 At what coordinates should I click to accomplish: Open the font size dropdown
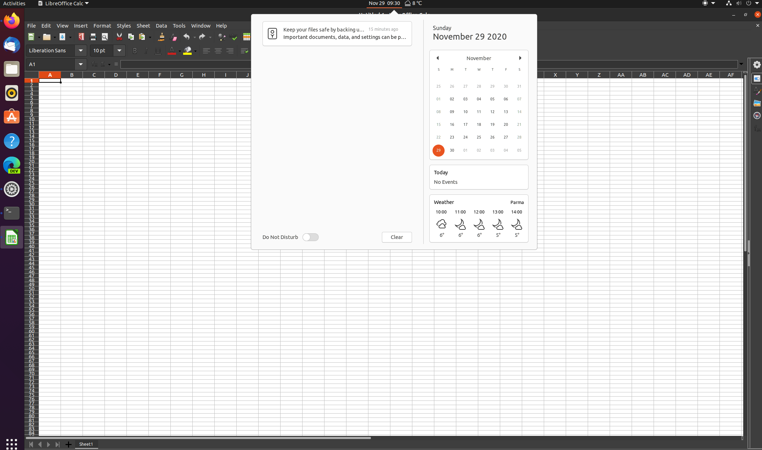[119, 51]
